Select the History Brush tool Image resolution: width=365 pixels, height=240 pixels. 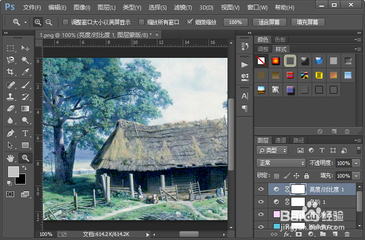pos(25,97)
